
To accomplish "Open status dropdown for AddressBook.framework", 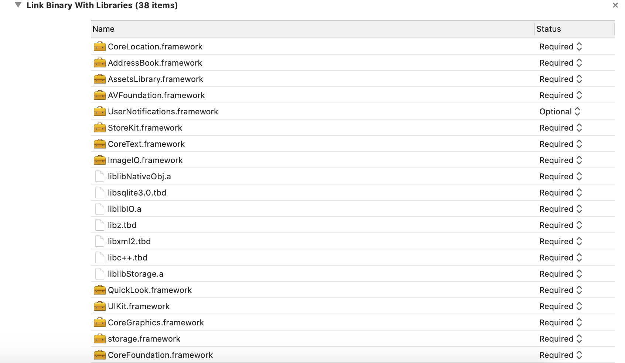I will (561, 63).
